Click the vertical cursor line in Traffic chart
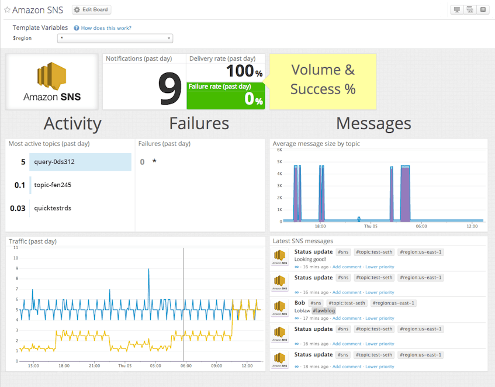Image resolution: width=495 pixels, height=387 pixels. (x=183, y=305)
